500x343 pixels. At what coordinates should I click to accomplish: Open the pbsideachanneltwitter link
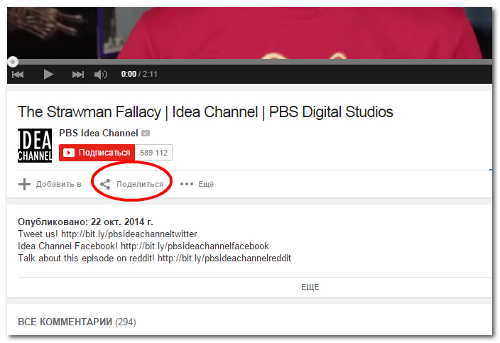point(129,234)
